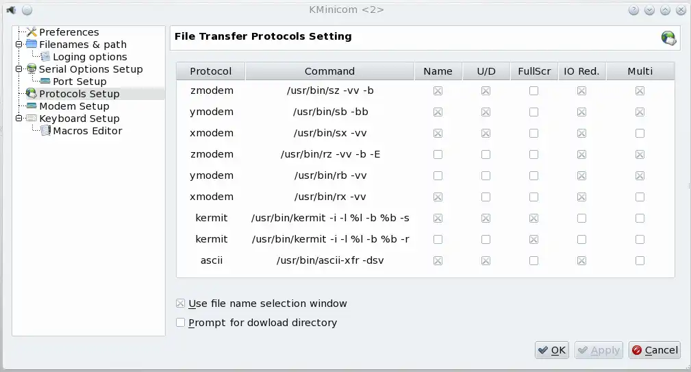Enable Prompt for dowload directory
This screenshot has width=691, height=372.
click(180, 323)
